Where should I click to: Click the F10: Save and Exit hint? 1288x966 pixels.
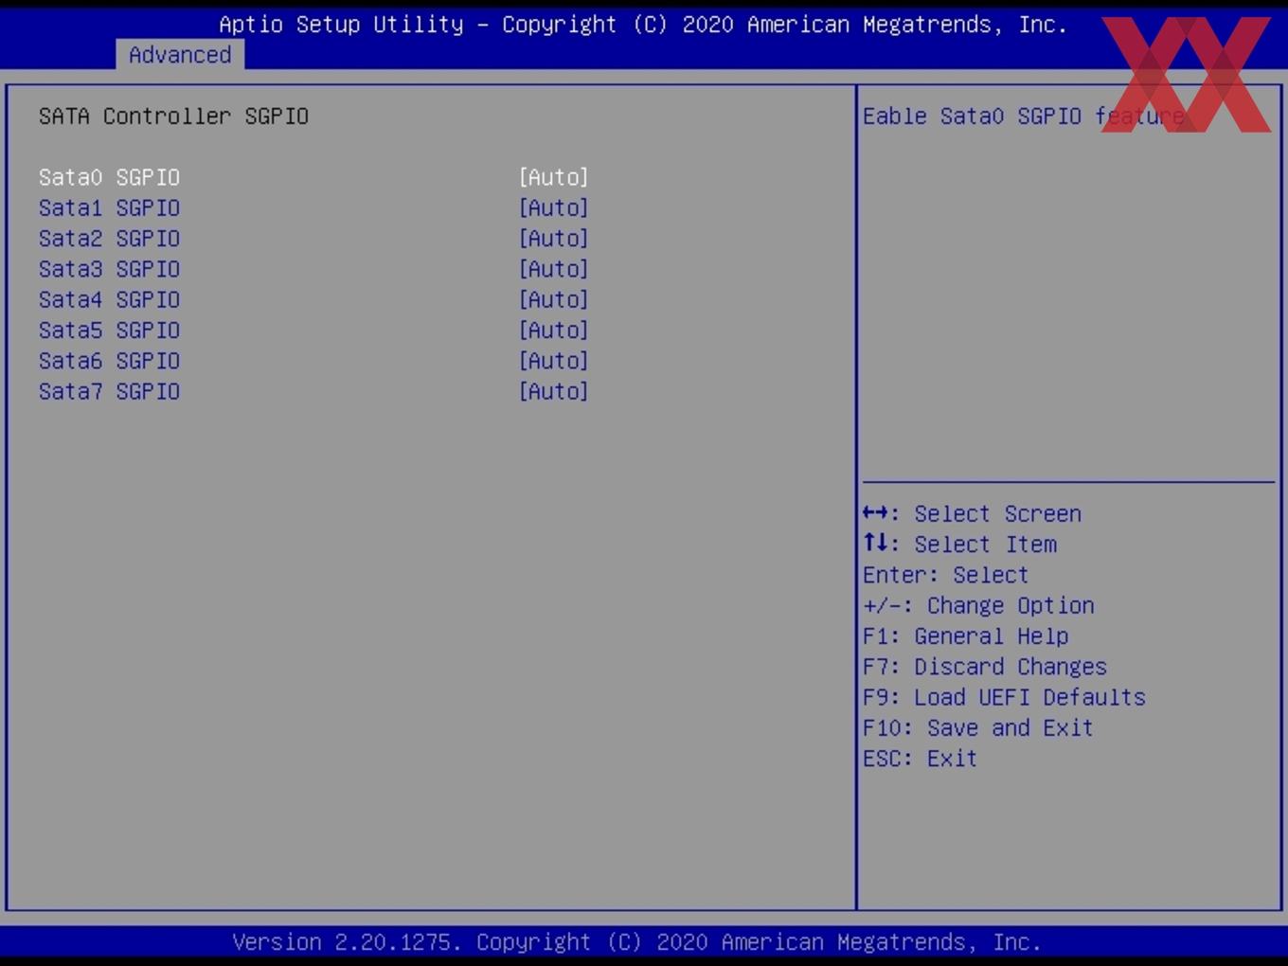pyautogui.click(x=978, y=727)
